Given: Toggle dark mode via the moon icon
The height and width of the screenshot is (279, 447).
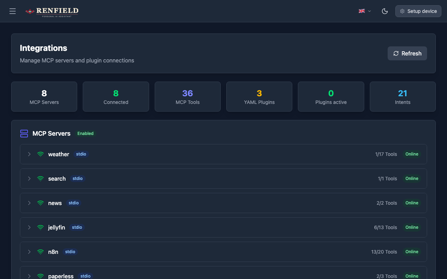Looking at the screenshot, I should [384, 11].
